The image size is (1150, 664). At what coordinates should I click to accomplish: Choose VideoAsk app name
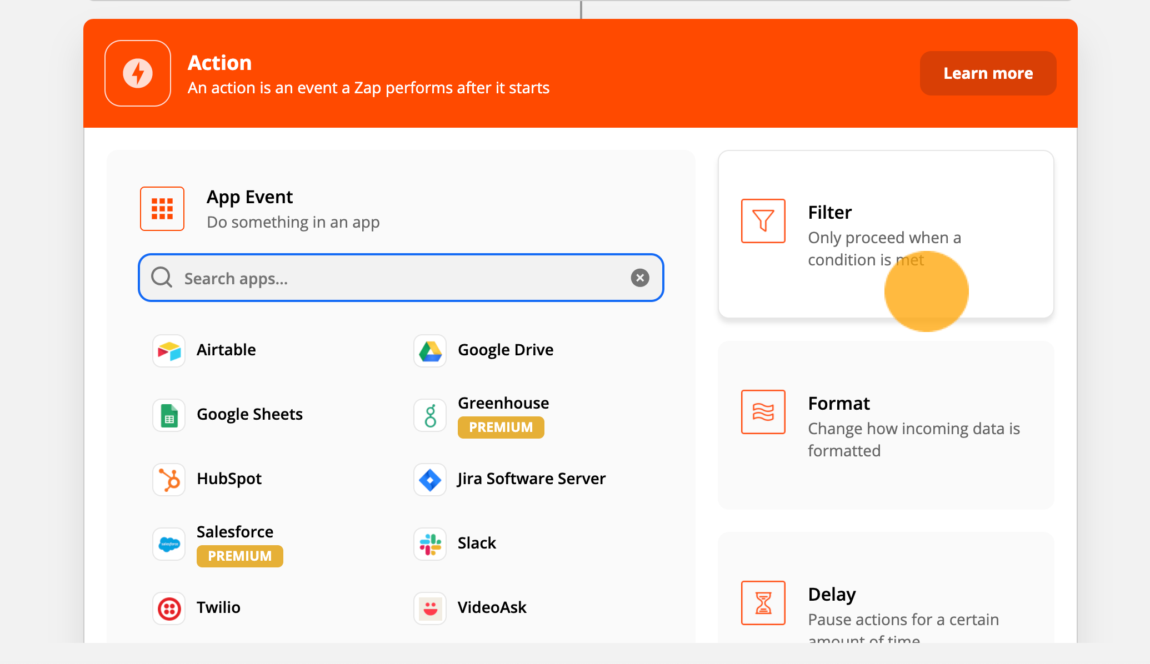[x=492, y=607]
